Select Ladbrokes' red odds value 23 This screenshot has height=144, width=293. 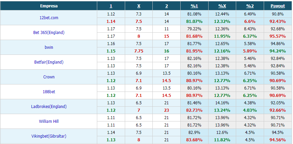click(167, 110)
